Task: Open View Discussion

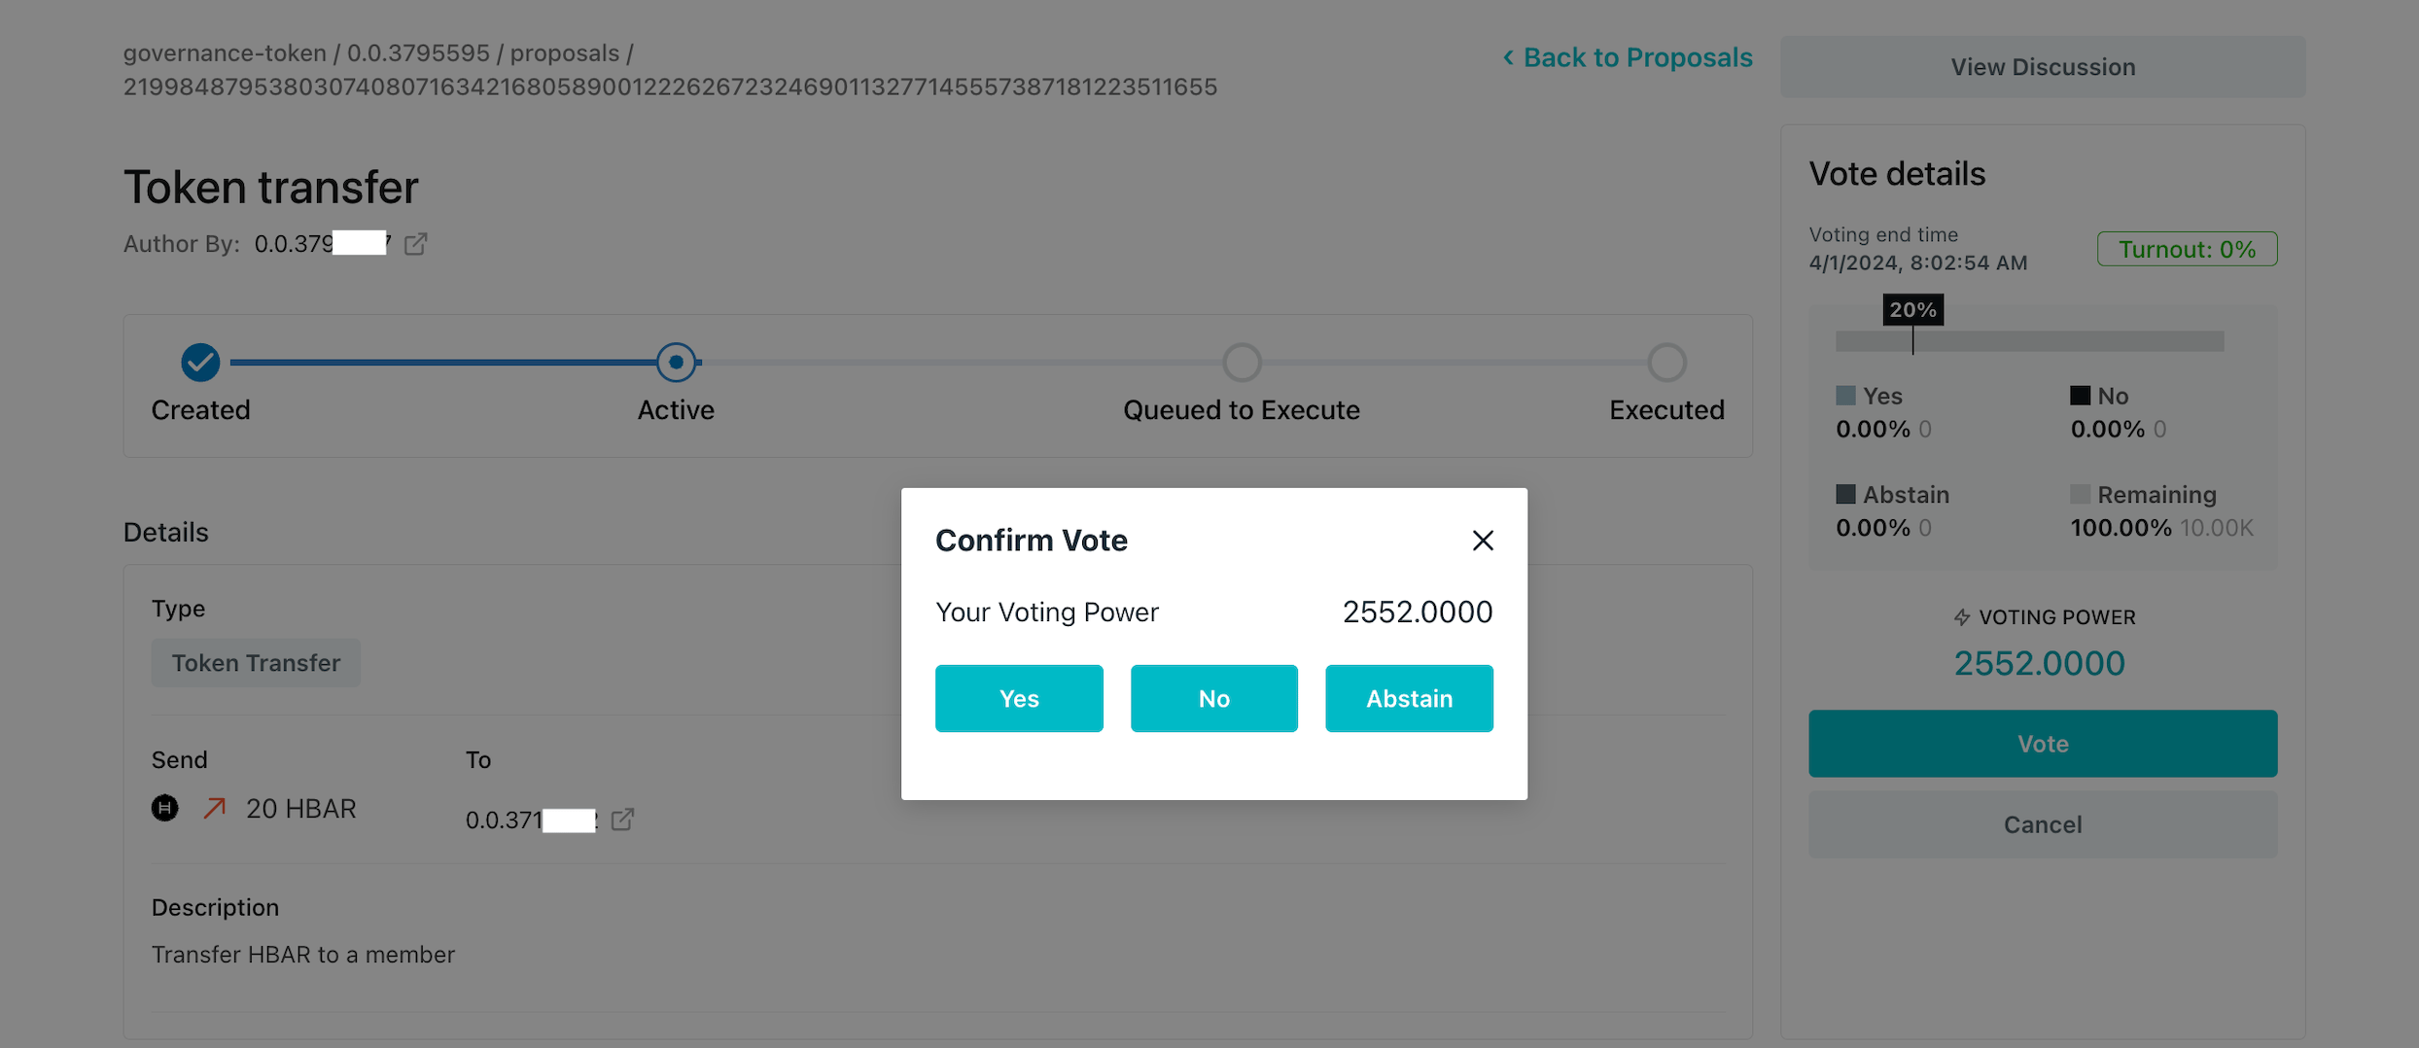Action: click(x=2043, y=66)
